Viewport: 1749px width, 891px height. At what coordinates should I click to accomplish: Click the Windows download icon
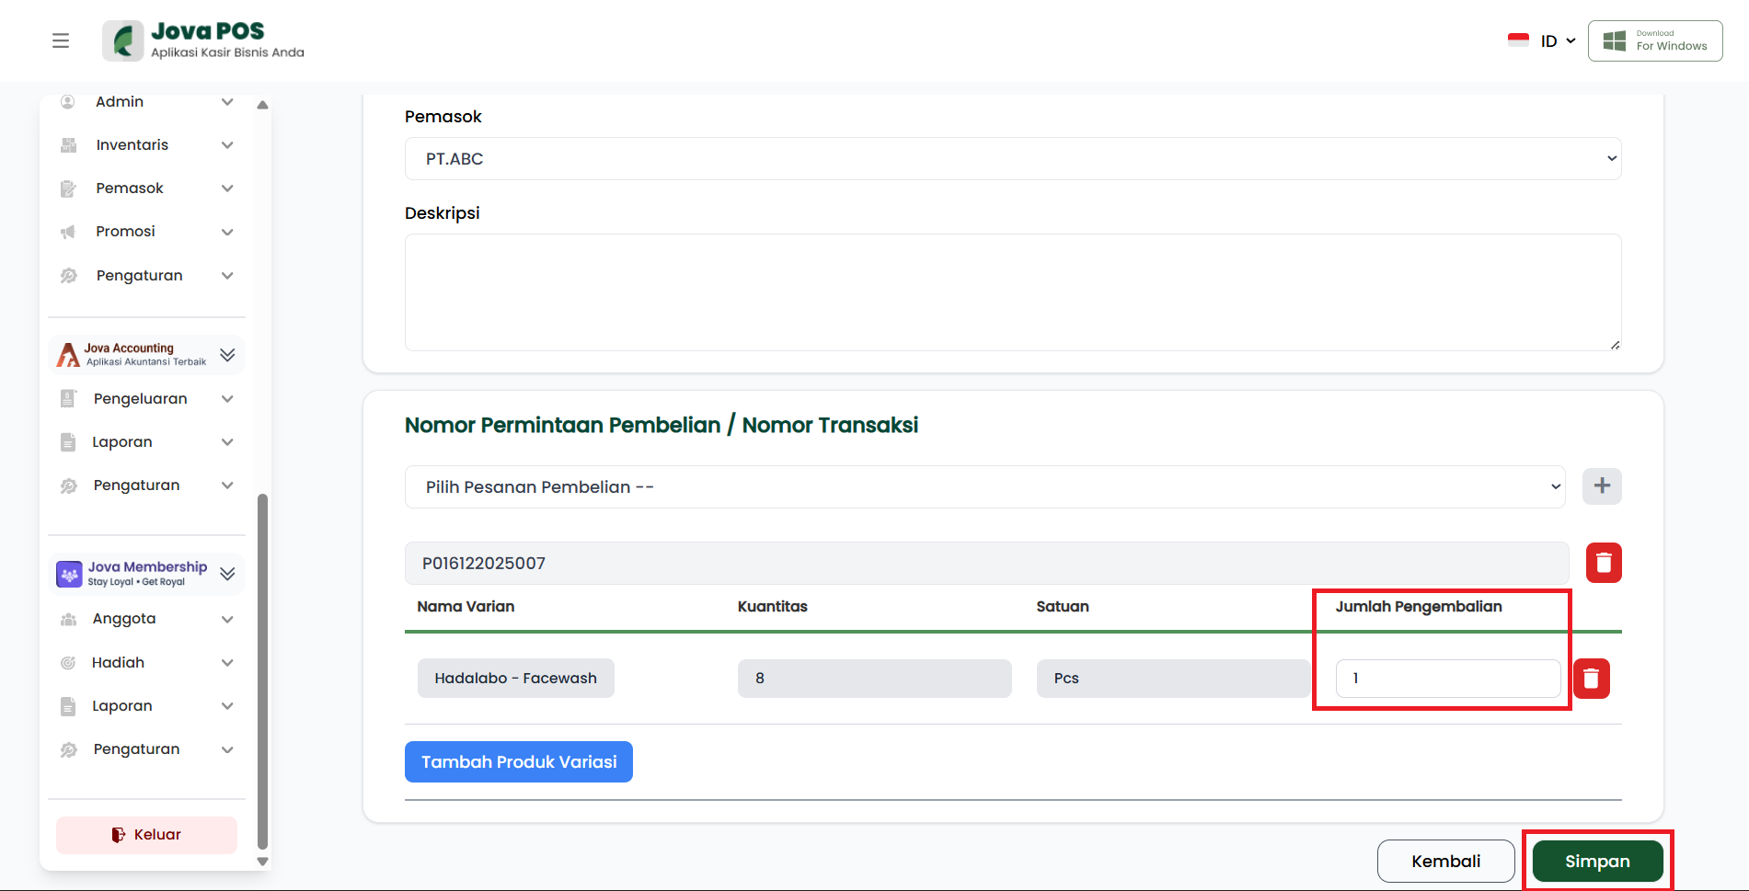1614,41
